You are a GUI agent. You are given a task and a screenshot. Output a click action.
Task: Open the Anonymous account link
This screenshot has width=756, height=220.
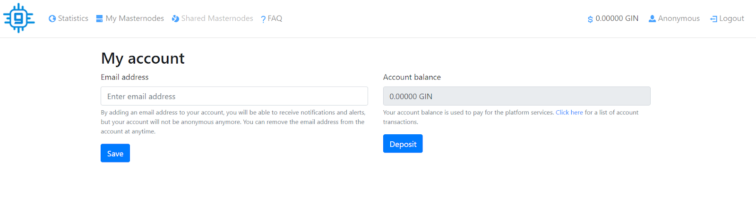pyautogui.click(x=679, y=18)
